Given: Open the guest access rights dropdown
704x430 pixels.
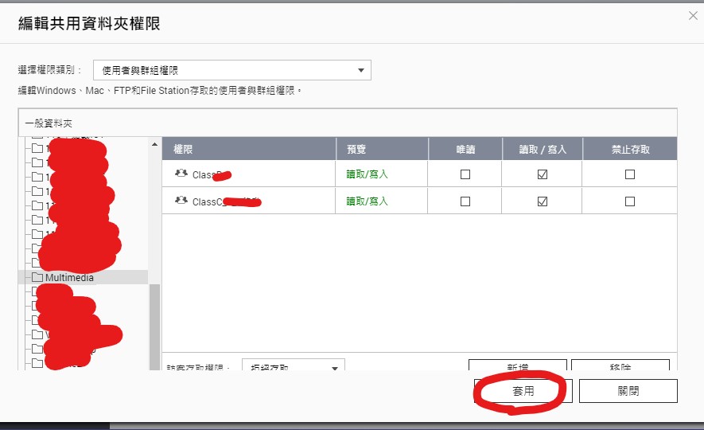Looking at the screenshot, I should [x=293, y=367].
